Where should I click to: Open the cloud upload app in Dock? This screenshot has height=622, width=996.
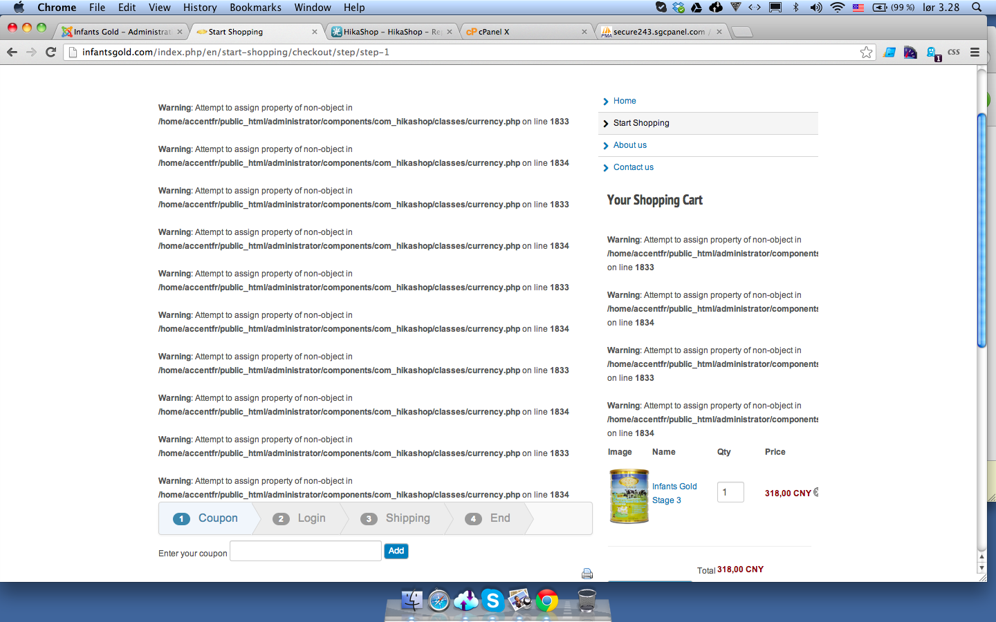[465, 600]
